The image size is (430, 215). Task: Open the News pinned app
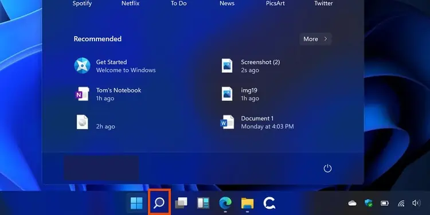[227, 3]
